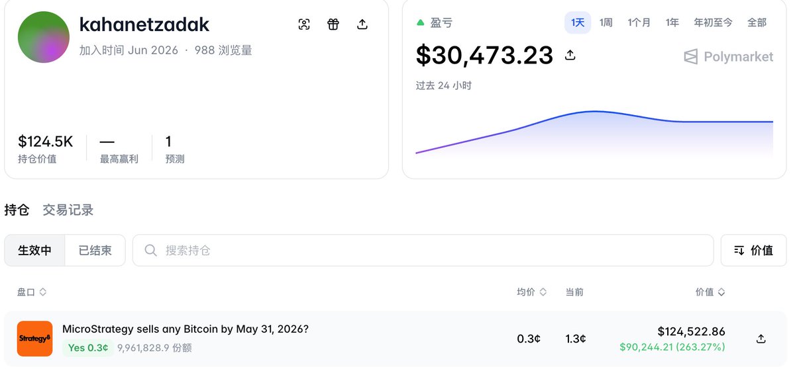Click the gift icon beside username
Viewport: 795px width, 369px height.
point(333,24)
